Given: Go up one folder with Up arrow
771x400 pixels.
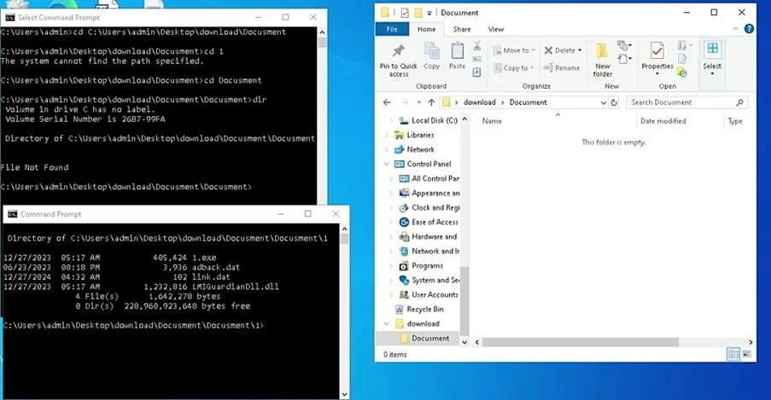Looking at the screenshot, I should coord(429,102).
